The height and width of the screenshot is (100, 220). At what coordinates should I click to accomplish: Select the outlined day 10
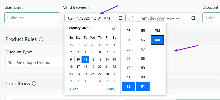click(78, 60)
